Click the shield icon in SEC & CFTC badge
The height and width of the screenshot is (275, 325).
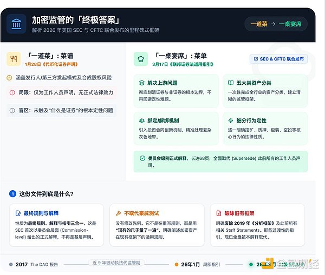point(254,59)
